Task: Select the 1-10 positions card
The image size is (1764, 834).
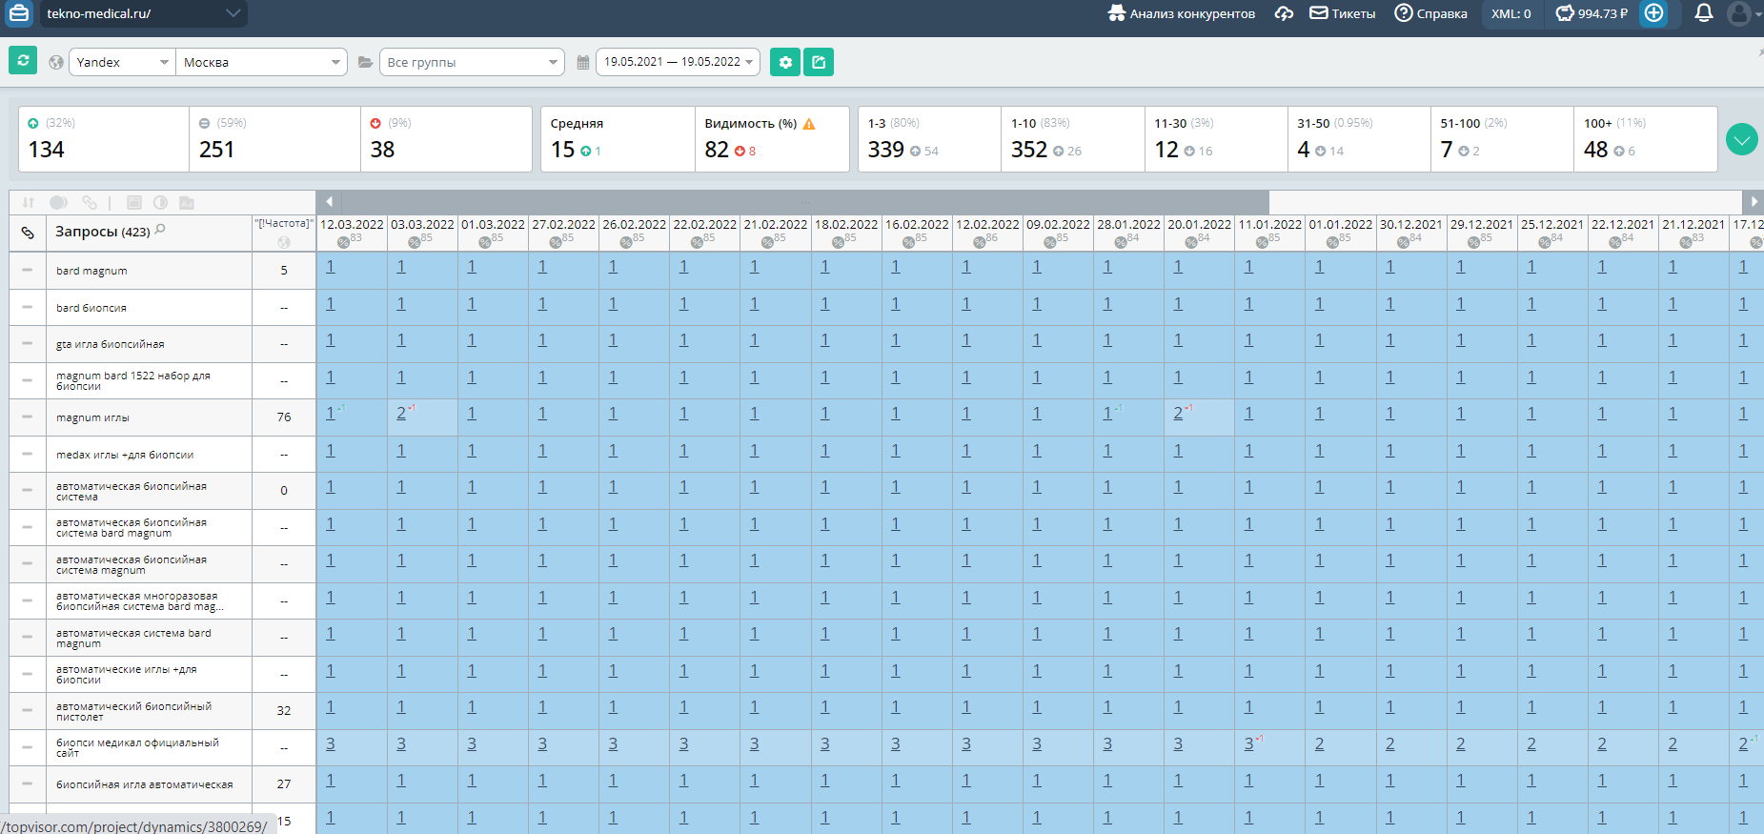Action: (1073, 139)
